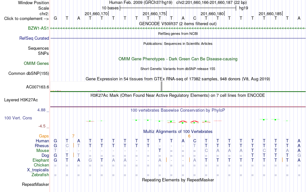306x192 pixels.
Task: Click the orange gap count 6
Action: pyautogui.click(x=189, y=136)
